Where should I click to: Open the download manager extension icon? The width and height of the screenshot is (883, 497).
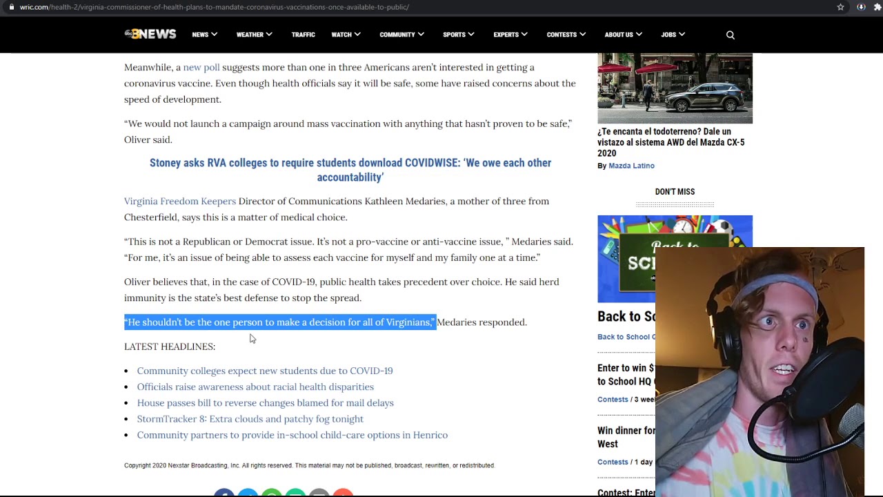click(x=861, y=7)
